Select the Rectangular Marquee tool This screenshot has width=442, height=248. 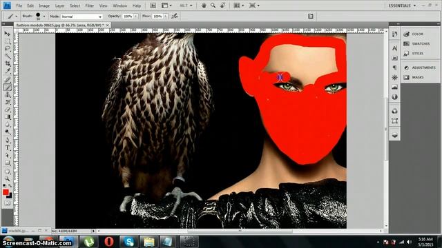point(8,41)
